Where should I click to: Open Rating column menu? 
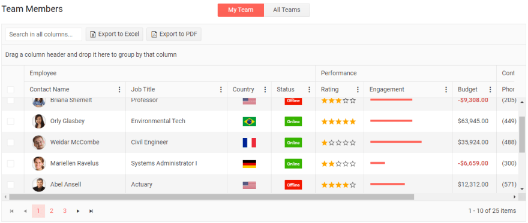click(358, 90)
